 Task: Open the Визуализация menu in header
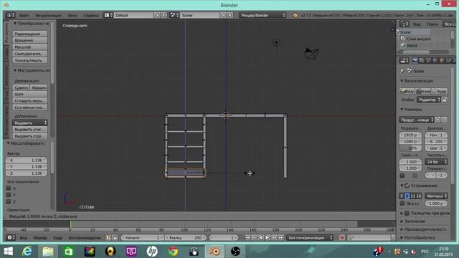point(48,15)
